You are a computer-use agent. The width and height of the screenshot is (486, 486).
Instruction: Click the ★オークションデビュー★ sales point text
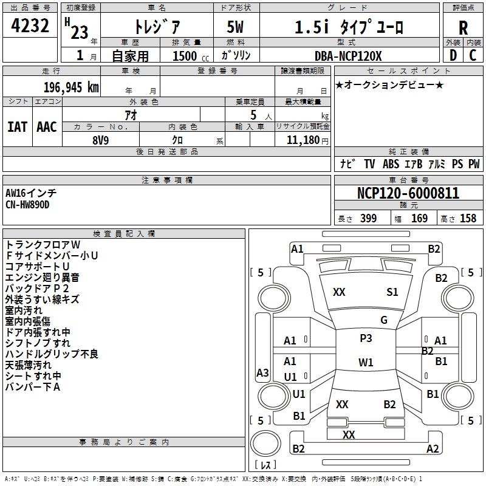[389, 84]
